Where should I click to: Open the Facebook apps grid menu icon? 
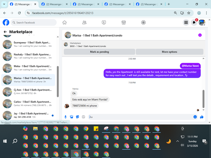point(186,22)
